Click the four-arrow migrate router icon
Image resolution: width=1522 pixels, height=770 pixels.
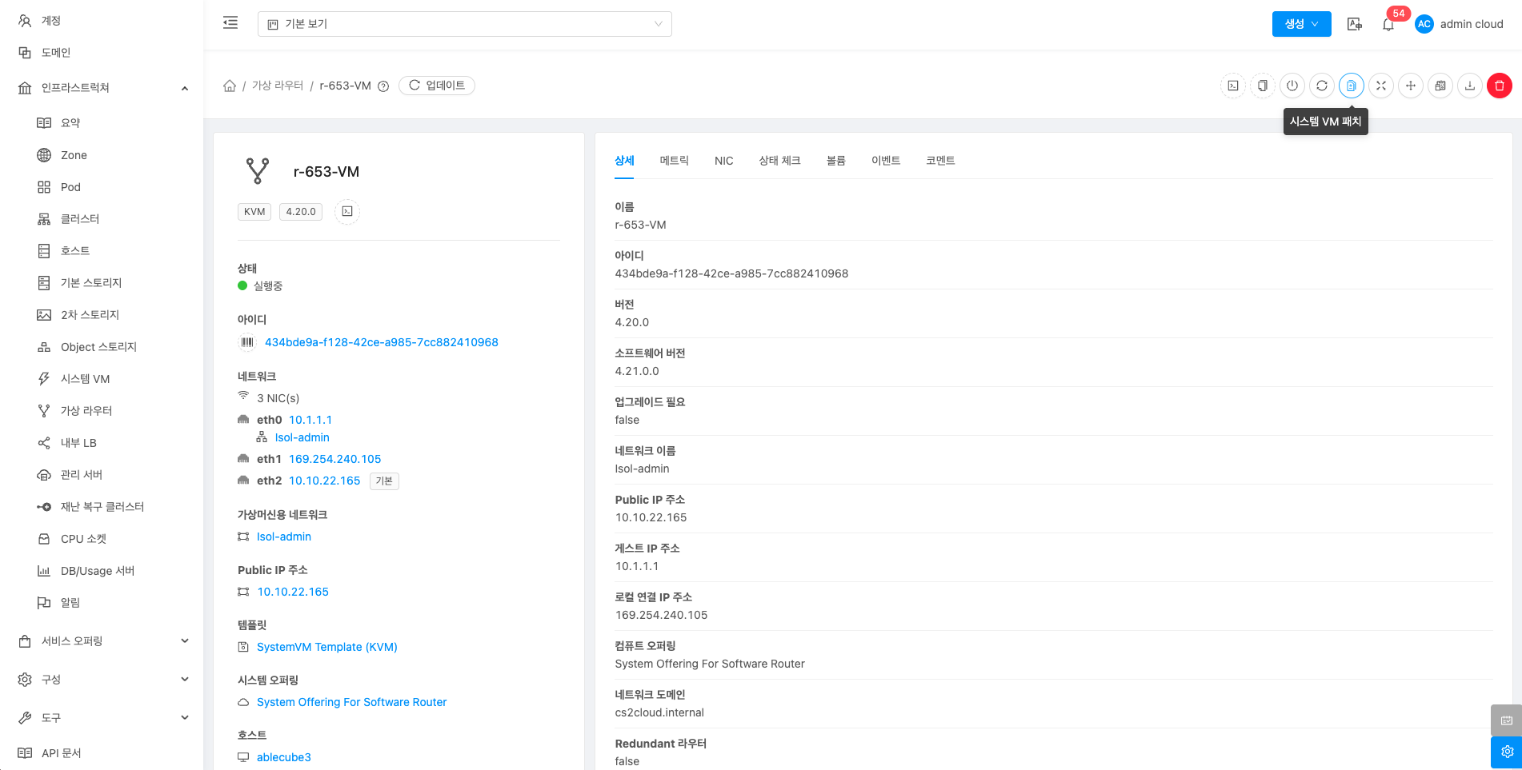(1410, 86)
